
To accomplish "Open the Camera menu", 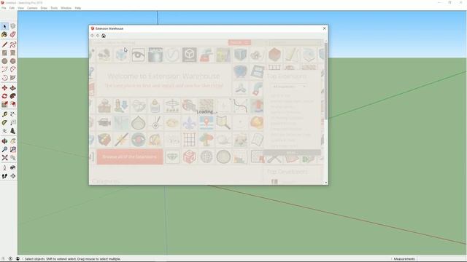I will [32, 8].
